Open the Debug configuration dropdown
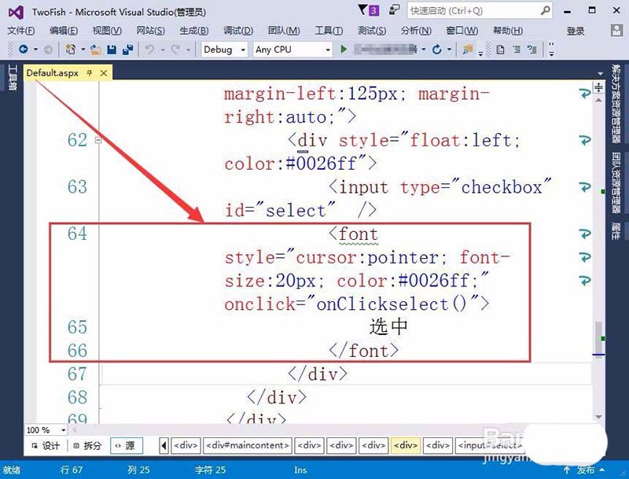 [x=225, y=49]
